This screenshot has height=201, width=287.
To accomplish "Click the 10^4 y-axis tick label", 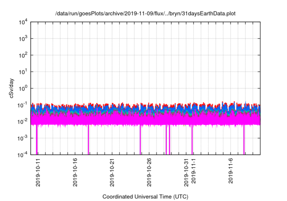I will pos(23,22).
